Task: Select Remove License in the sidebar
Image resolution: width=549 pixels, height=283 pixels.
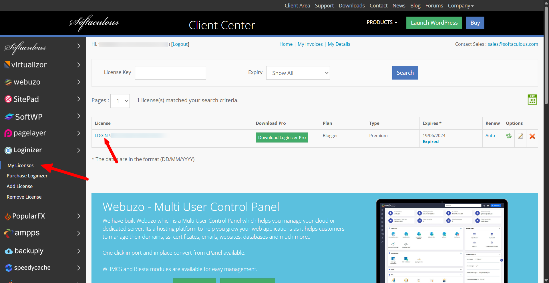Action: pos(24,197)
